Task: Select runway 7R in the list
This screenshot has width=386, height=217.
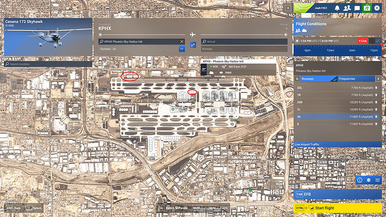Action: pos(337,95)
